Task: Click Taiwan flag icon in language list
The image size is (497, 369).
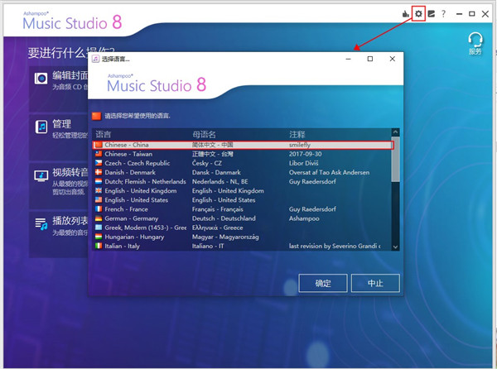Action: click(x=99, y=154)
